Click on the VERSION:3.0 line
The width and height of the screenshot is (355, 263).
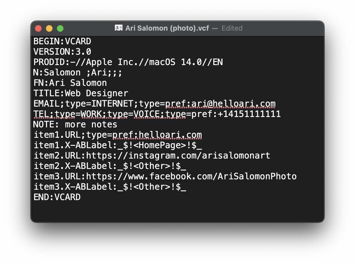(x=62, y=52)
